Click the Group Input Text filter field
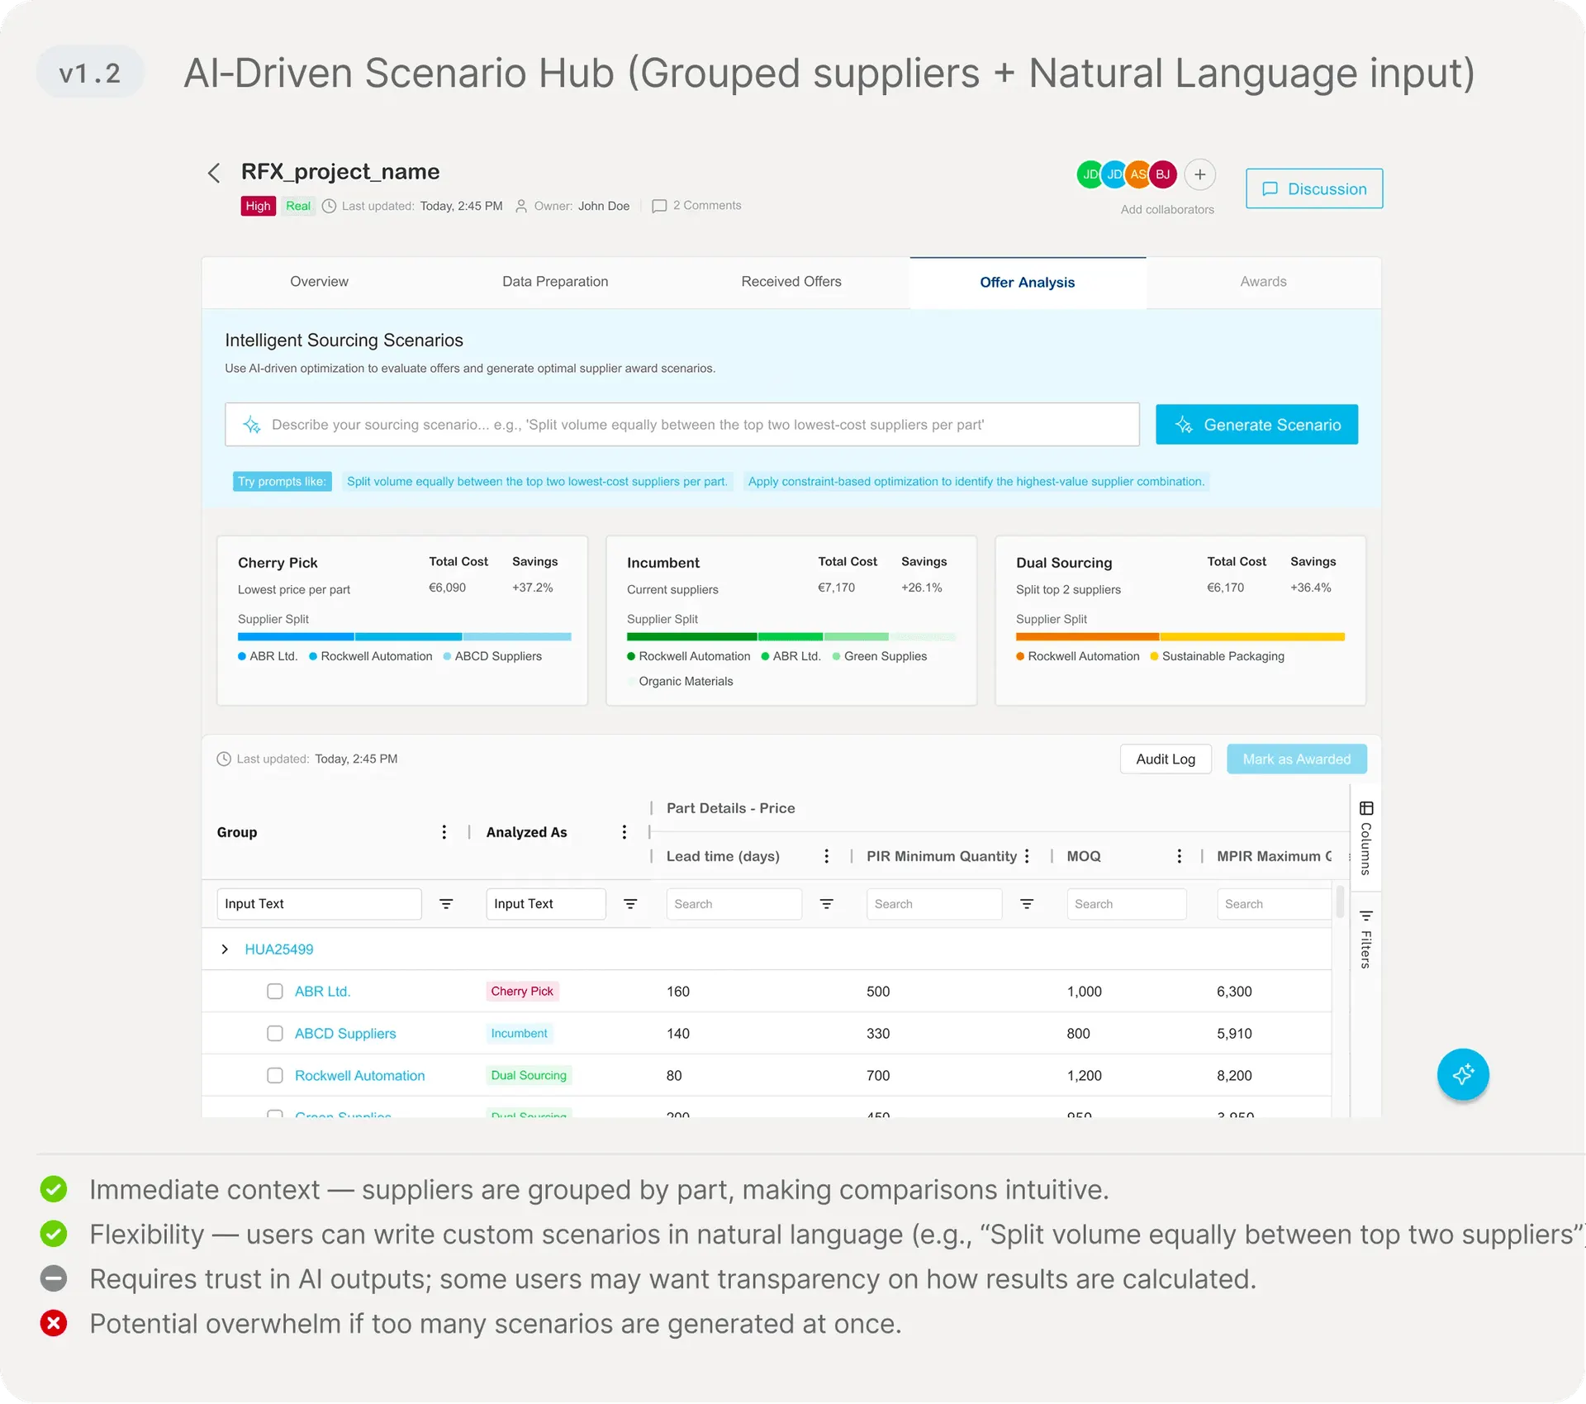This screenshot has height=1404, width=1586. [319, 904]
